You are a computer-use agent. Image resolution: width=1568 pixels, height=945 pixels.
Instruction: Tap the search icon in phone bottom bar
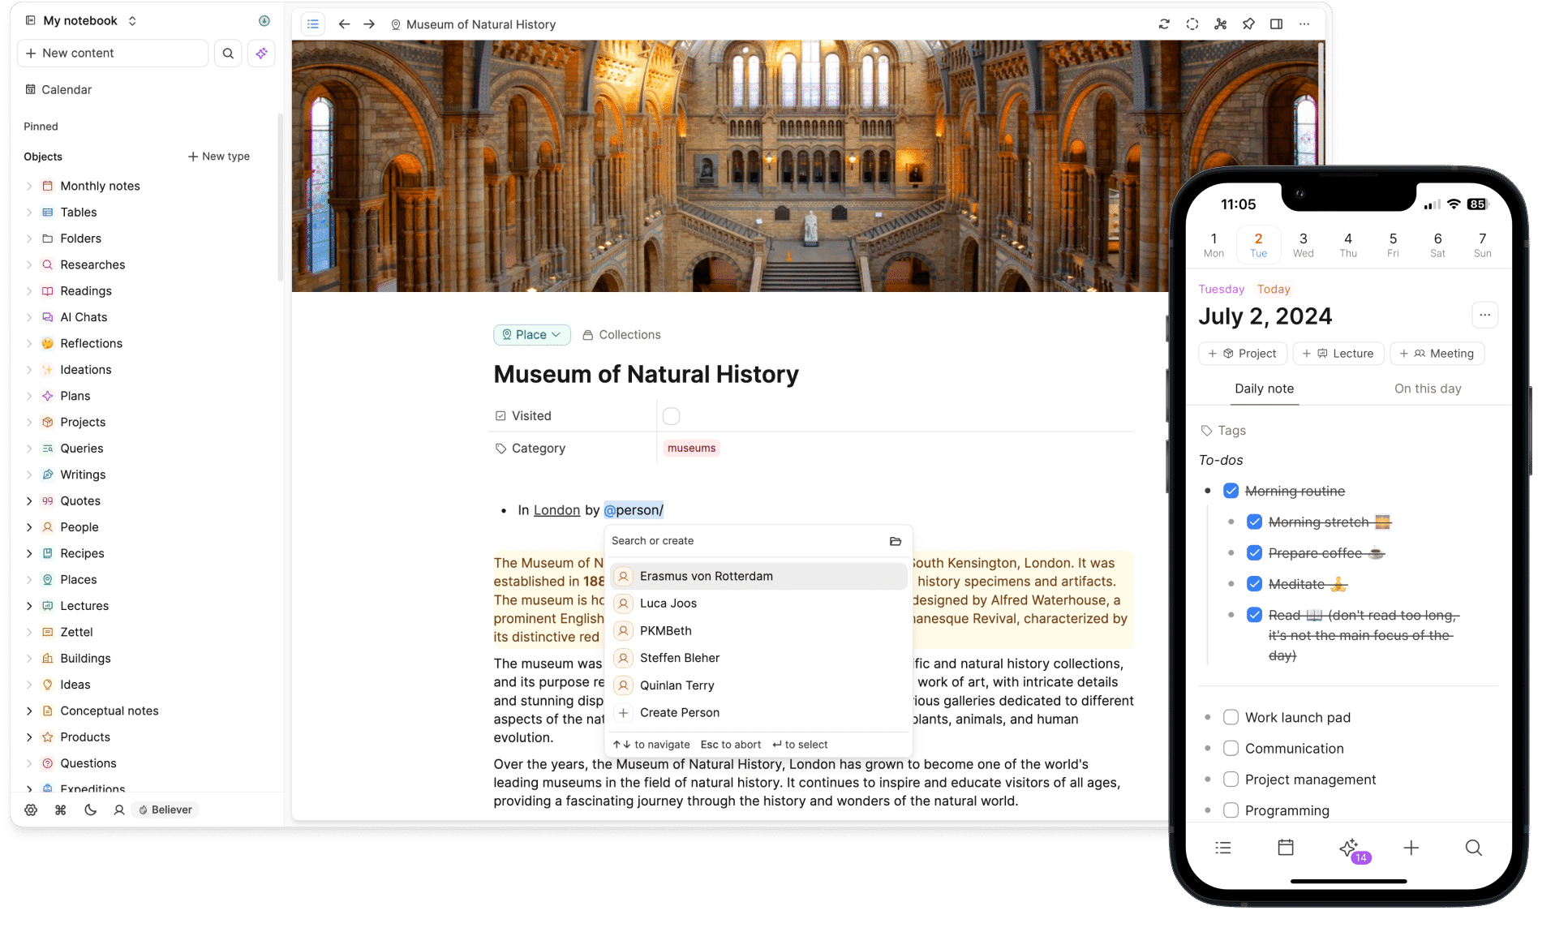pos(1474,848)
